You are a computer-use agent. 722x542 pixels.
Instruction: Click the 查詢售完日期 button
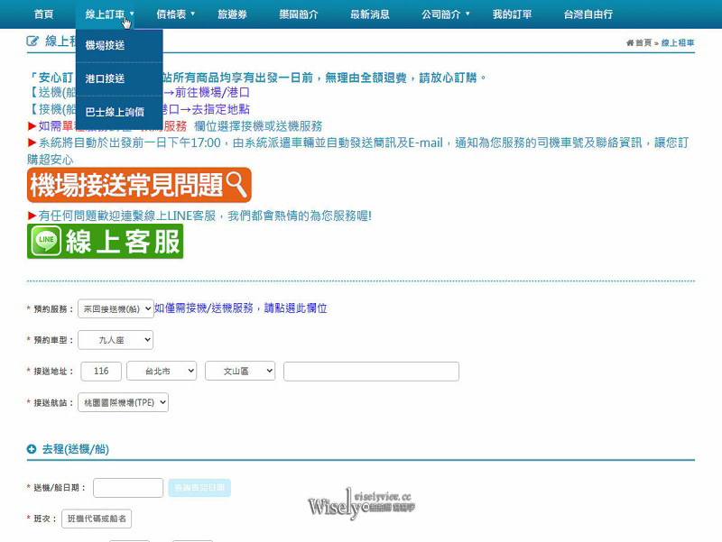tap(199, 488)
